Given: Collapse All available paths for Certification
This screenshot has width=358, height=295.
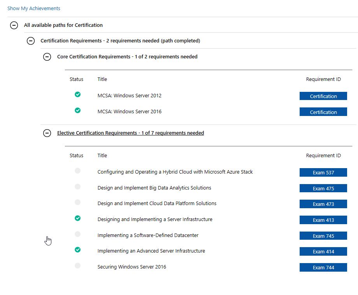Looking at the screenshot, I should click(x=14, y=25).
